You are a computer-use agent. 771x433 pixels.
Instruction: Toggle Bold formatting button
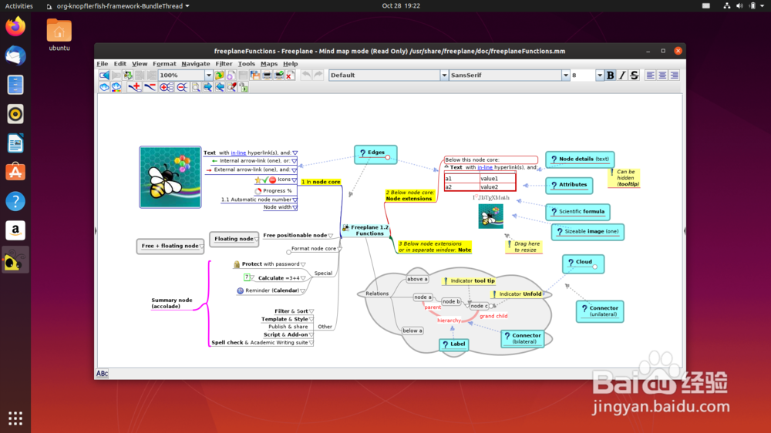[x=610, y=76]
